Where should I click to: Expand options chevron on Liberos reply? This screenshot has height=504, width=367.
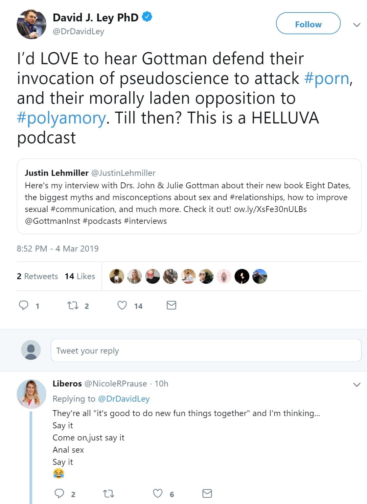point(356,385)
